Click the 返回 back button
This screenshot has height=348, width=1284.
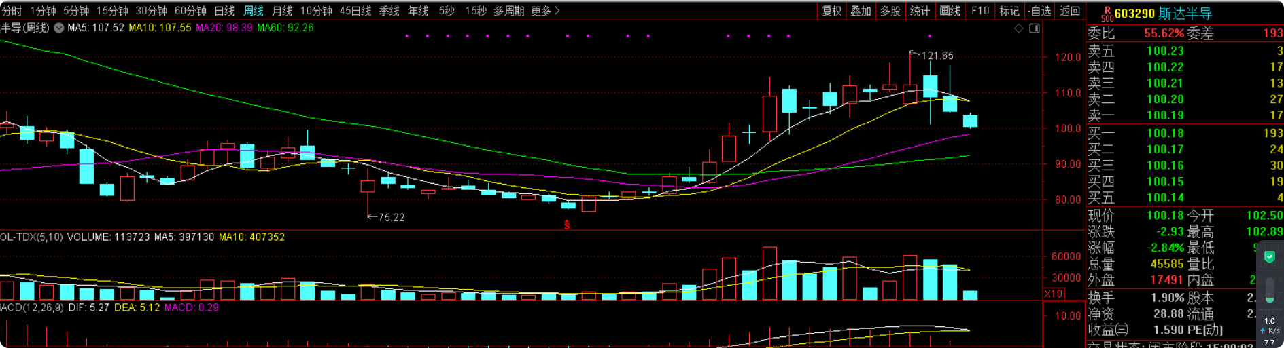1070,11
